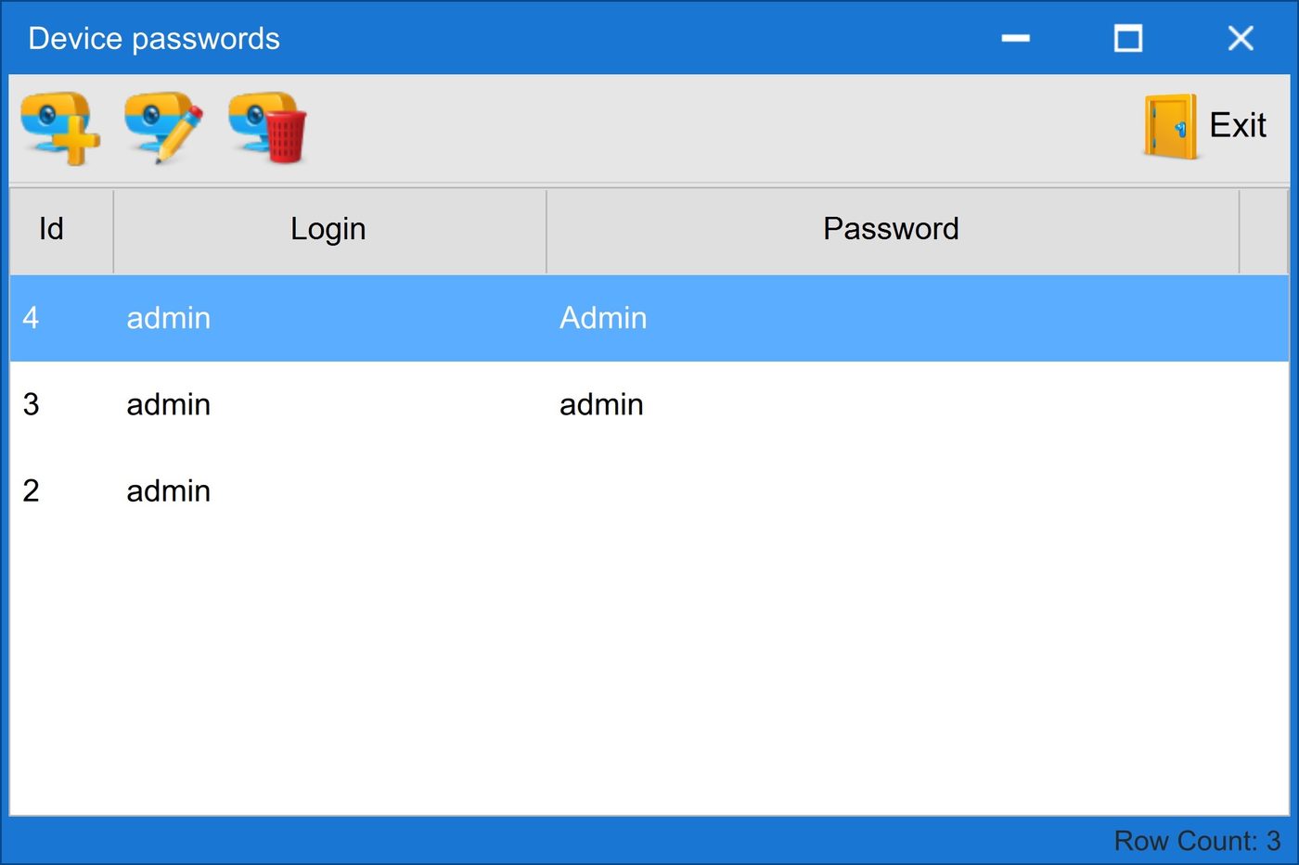Select the row with Id 3
The image size is (1299, 865).
371,404
